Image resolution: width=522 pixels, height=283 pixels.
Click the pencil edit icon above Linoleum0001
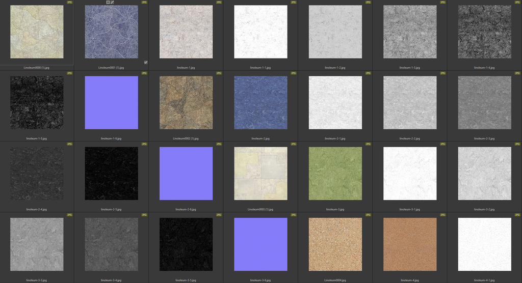(113, 3)
